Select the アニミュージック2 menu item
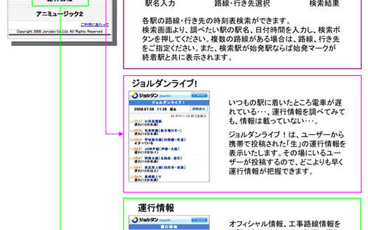Screen dimensions: 368x230 59,14
